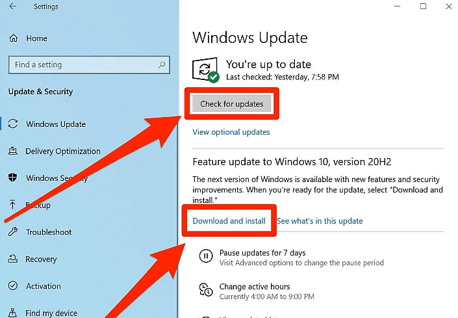Click the Recovery icon in sidebar

point(13,259)
